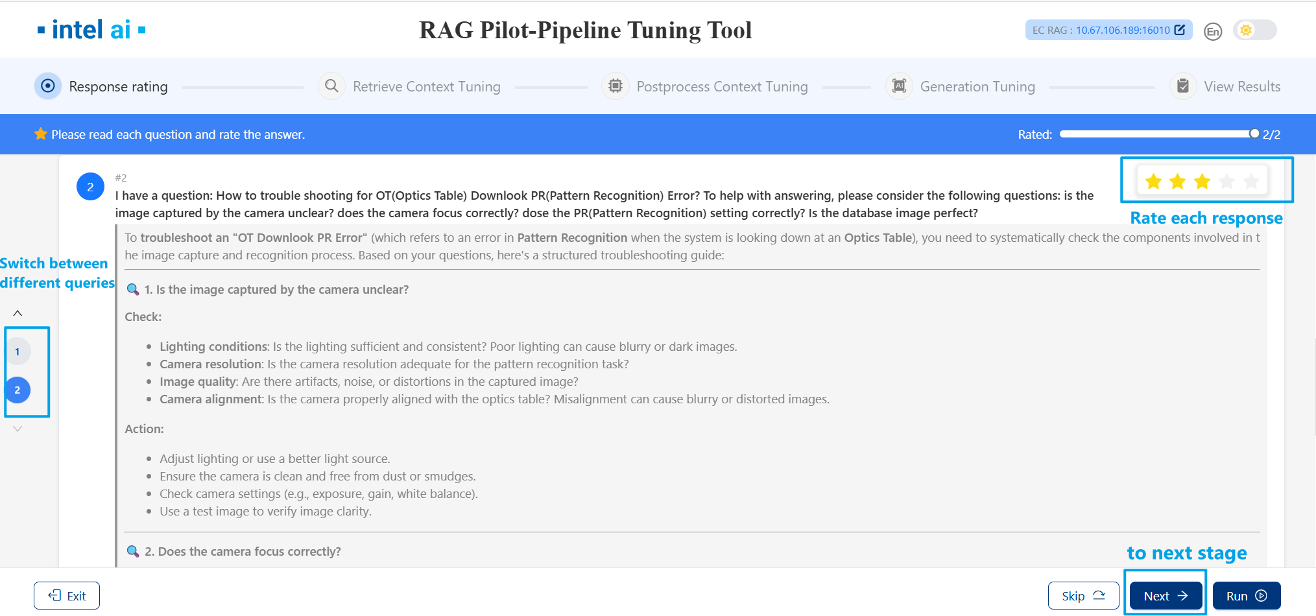Click the down chevron below query list
1316x616 pixels.
pyautogui.click(x=18, y=429)
